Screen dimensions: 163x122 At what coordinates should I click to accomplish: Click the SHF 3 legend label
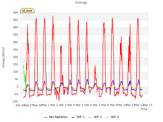[115, 117]
